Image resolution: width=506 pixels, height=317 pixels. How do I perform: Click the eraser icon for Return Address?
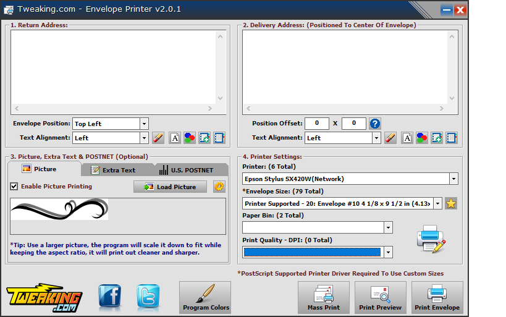point(158,138)
